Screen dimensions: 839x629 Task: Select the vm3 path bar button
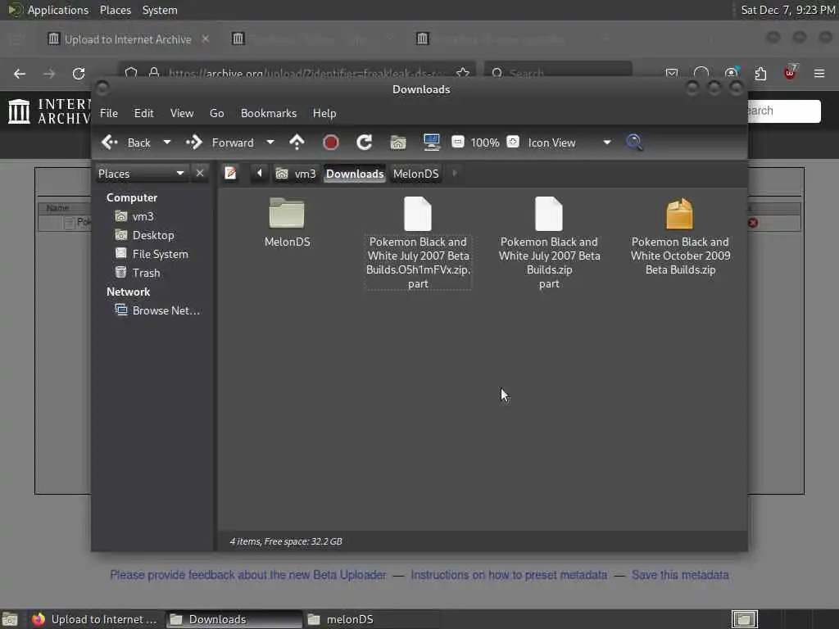(x=295, y=174)
